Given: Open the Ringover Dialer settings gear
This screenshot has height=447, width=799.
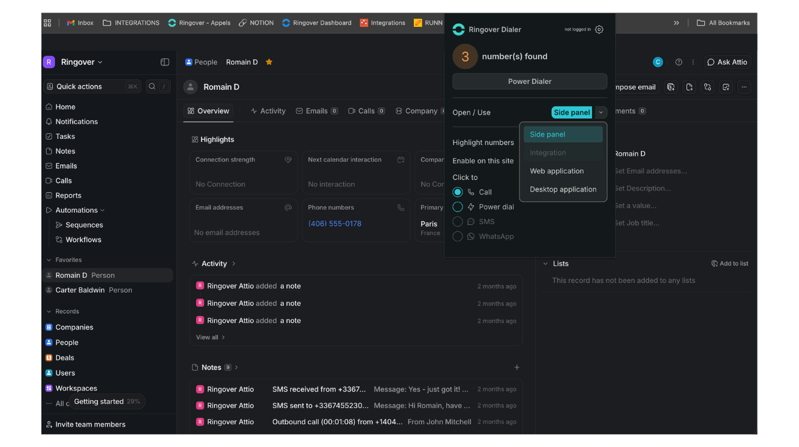Looking at the screenshot, I should pyautogui.click(x=599, y=29).
